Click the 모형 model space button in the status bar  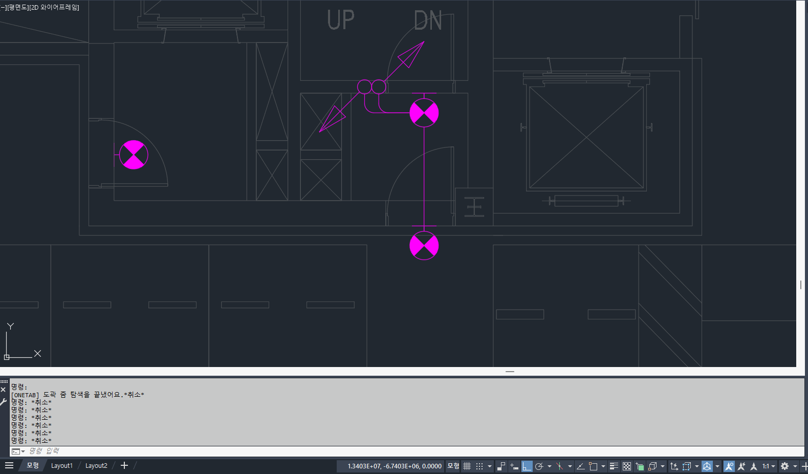pos(453,466)
